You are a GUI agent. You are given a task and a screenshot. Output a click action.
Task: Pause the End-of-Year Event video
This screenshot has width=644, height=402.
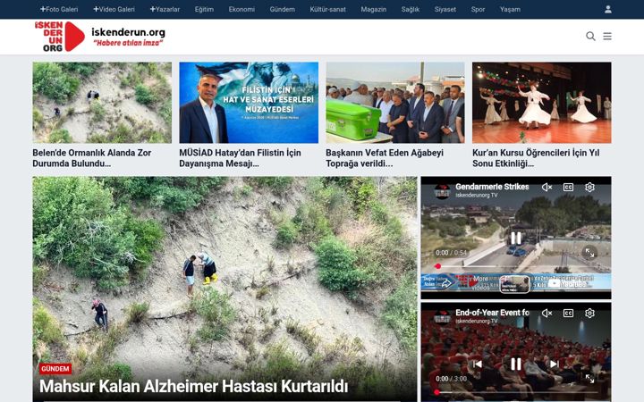(x=516, y=364)
